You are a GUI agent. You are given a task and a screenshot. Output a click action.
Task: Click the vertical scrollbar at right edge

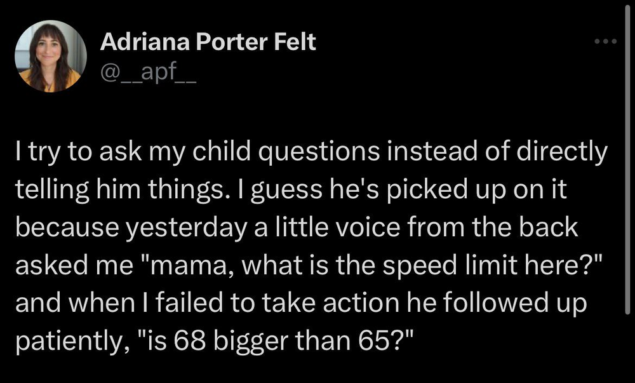coord(627,191)
